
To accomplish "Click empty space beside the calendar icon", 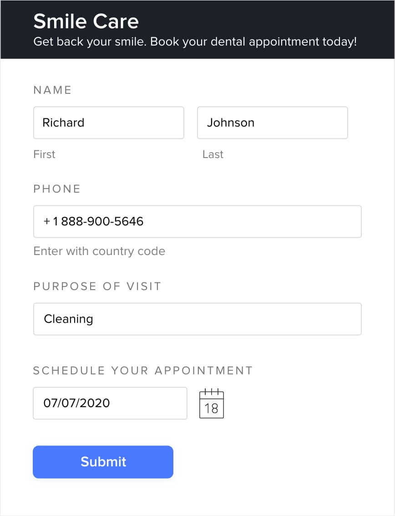I will 296,403.
